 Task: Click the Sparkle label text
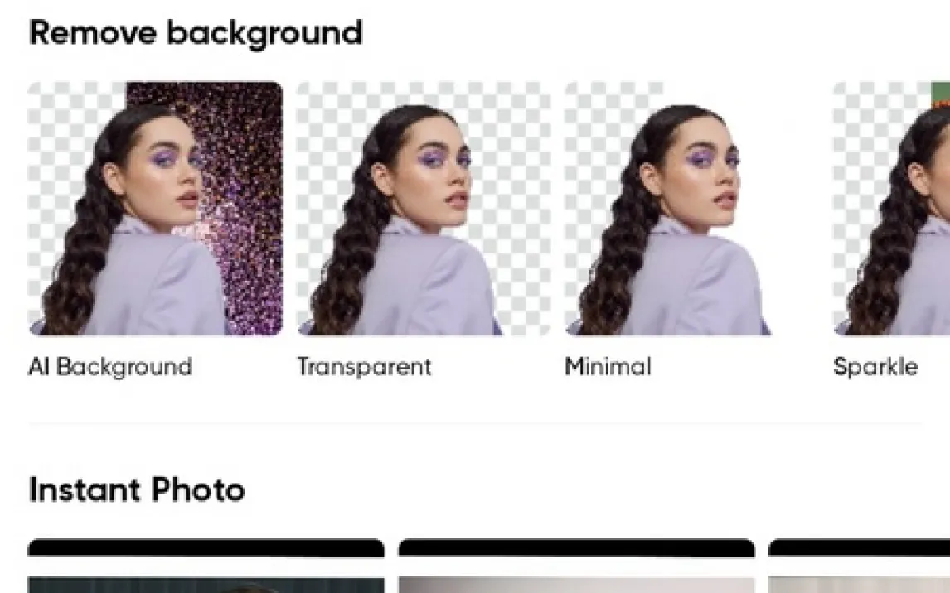tap(875, 367)
